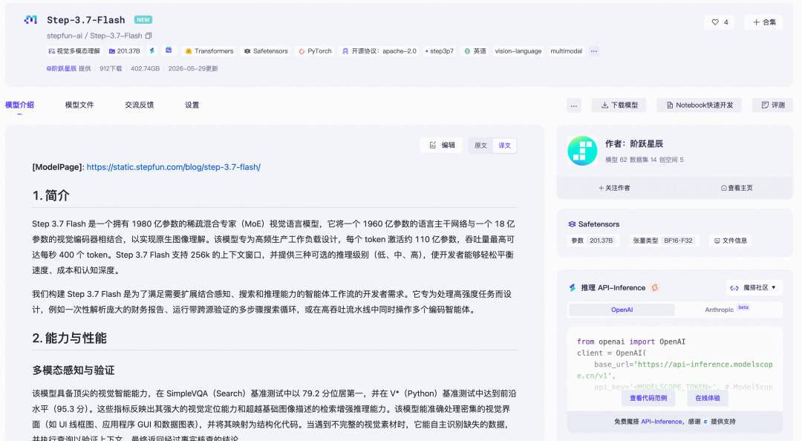
Task: Like the model with the heart button
Action: point(719,22)
